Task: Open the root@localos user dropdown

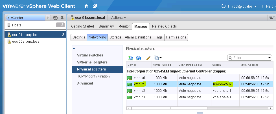Action: [244, 6]
